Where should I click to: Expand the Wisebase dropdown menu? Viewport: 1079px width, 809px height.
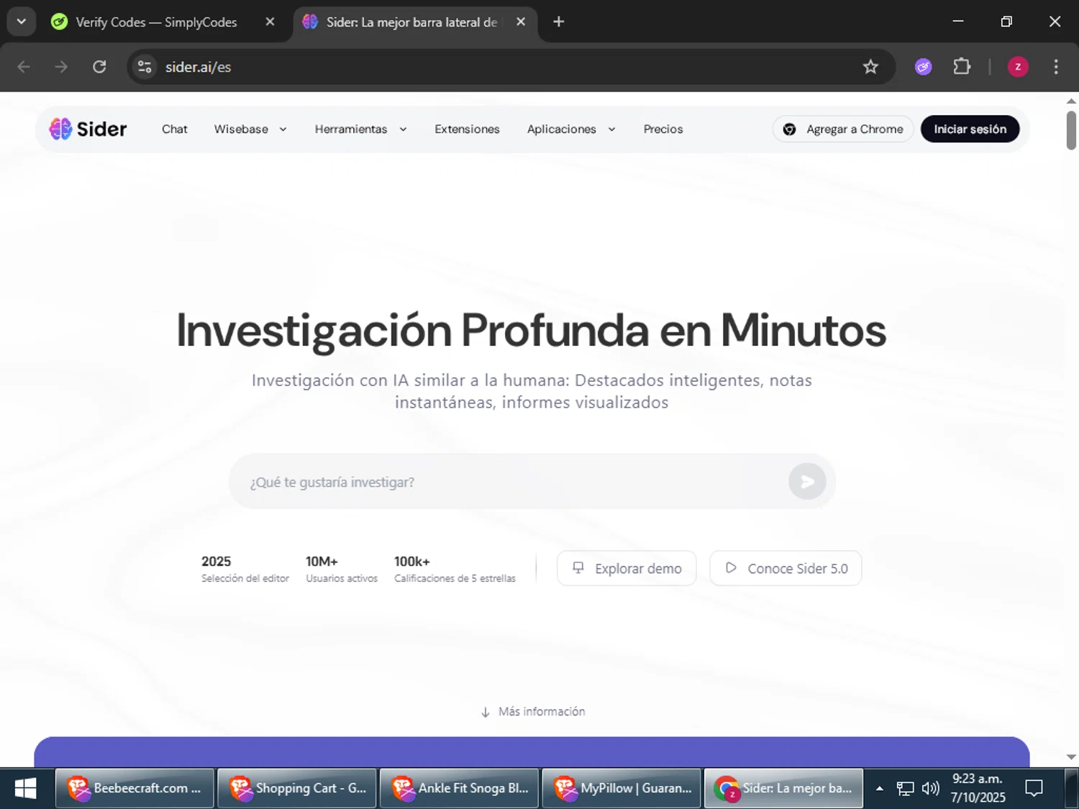tap(250, 129)
